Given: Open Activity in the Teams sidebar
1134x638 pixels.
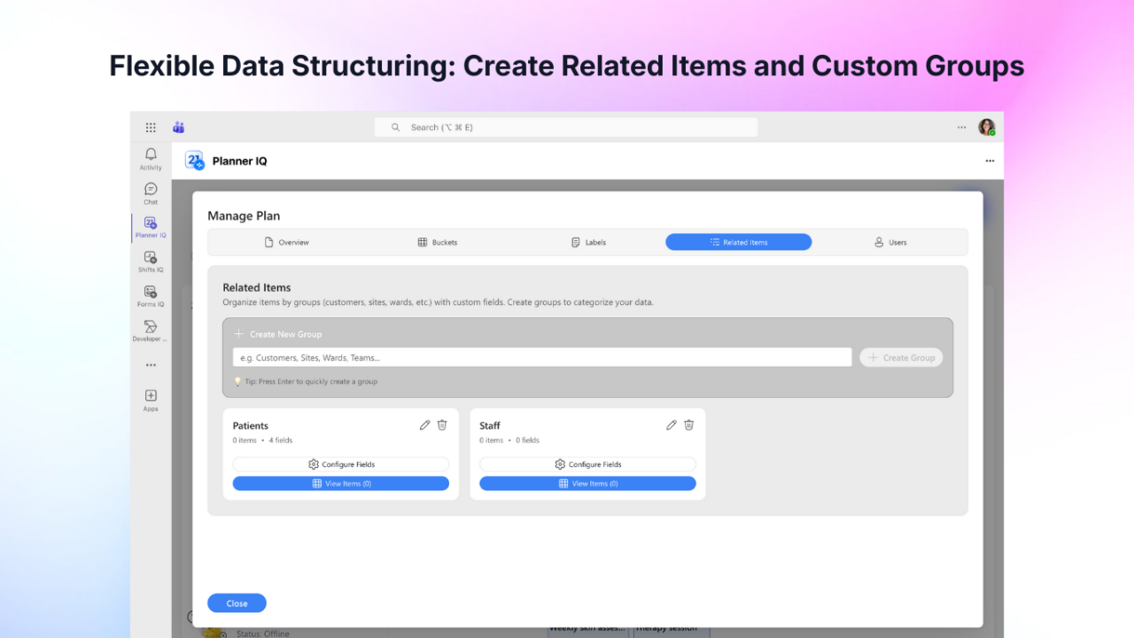Looking at the screenshot, I should coord(151,159).
